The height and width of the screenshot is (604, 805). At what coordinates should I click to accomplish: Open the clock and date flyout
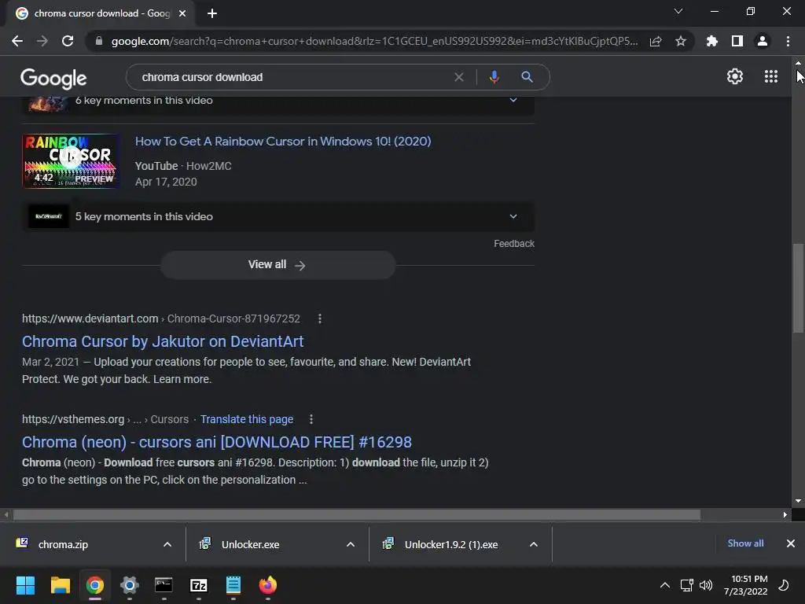tap(745, 585)
